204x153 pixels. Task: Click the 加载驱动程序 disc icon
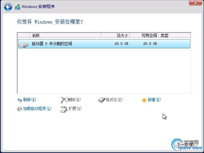coord(19,109)
